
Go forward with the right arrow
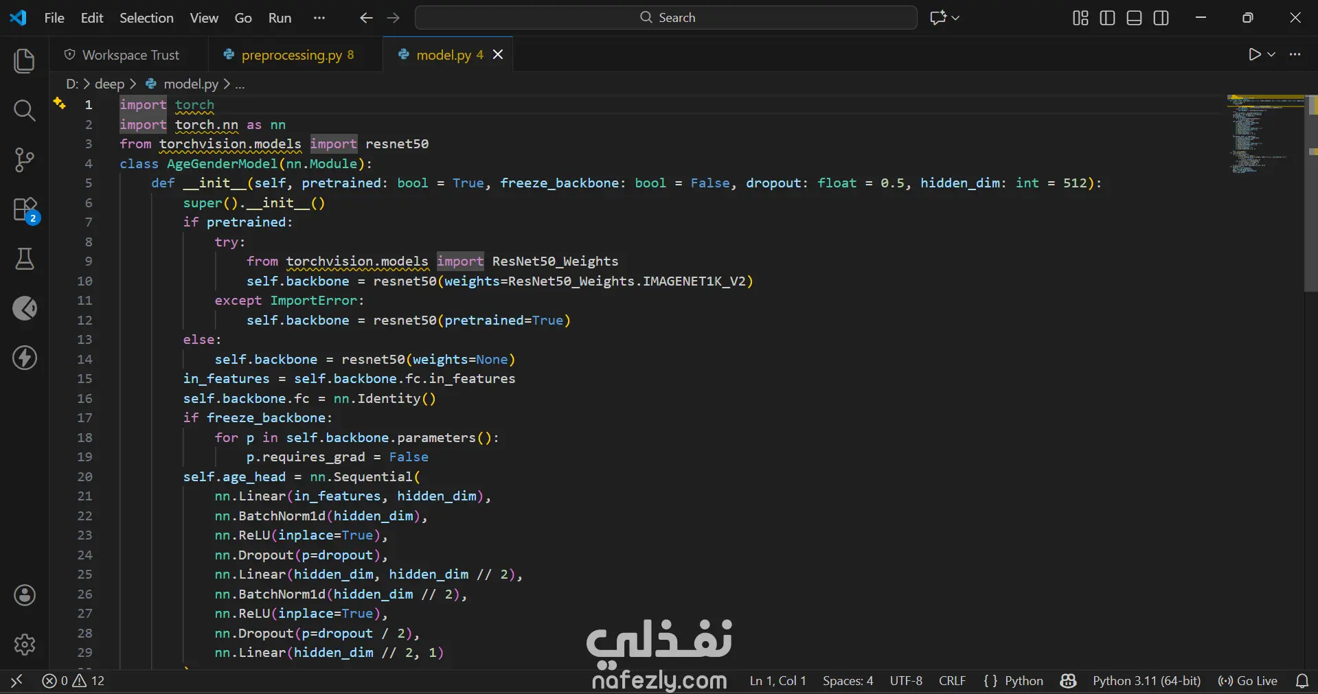[394, 18]
